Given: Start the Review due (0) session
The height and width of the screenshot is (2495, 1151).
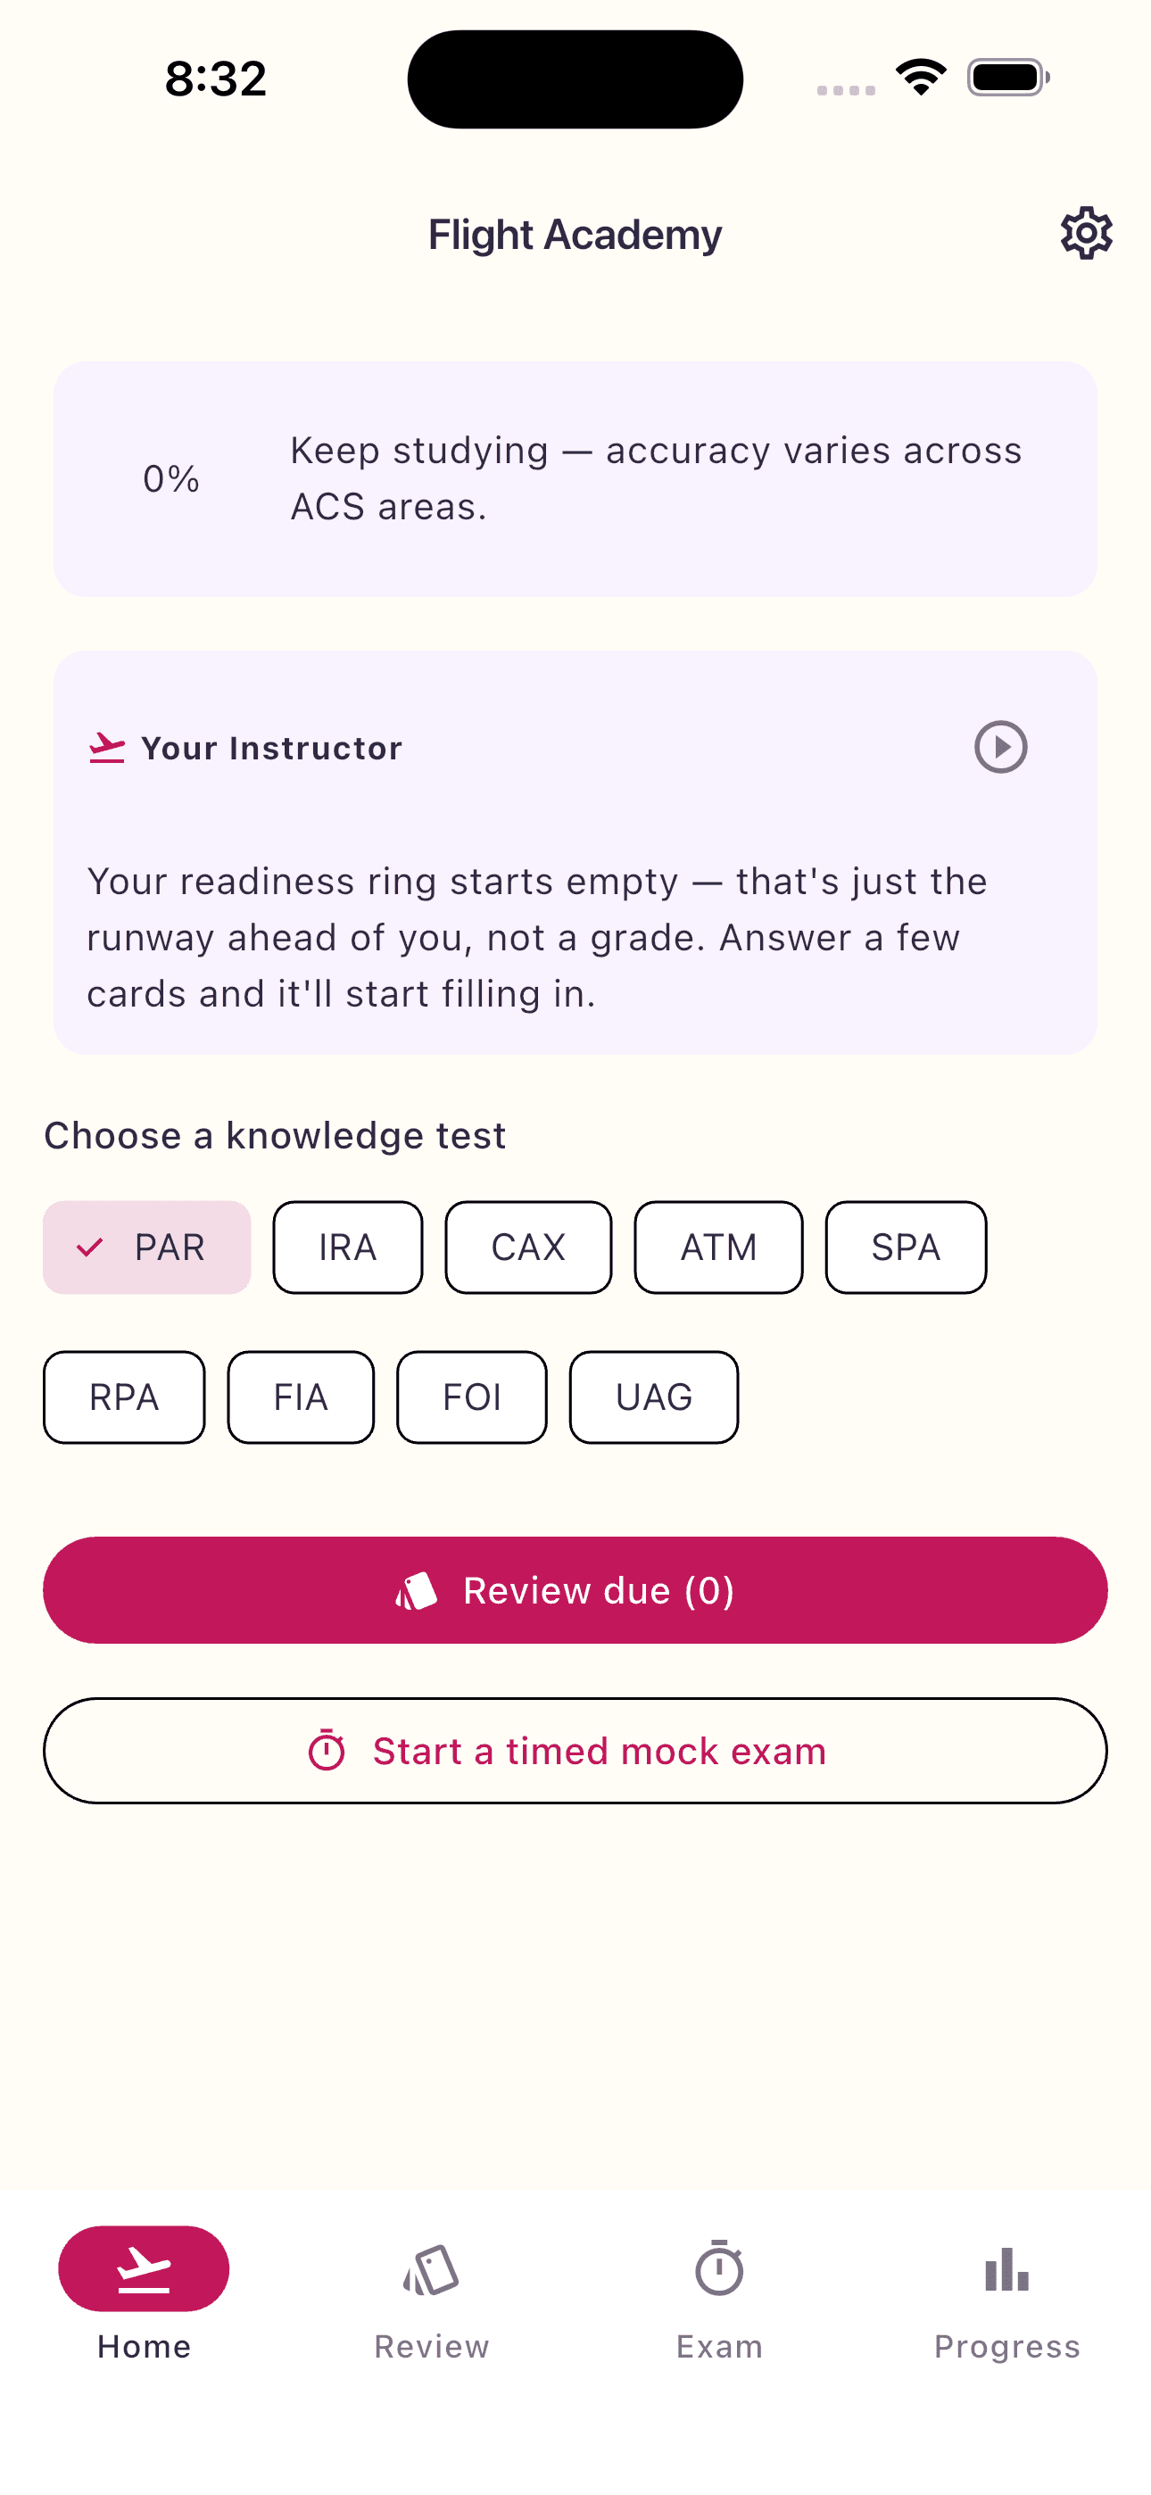Looking at the screenshot, I should click(575, 1590).
